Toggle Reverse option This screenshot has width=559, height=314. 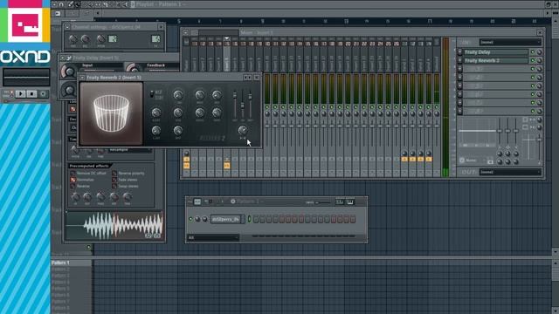pos(72,186)
